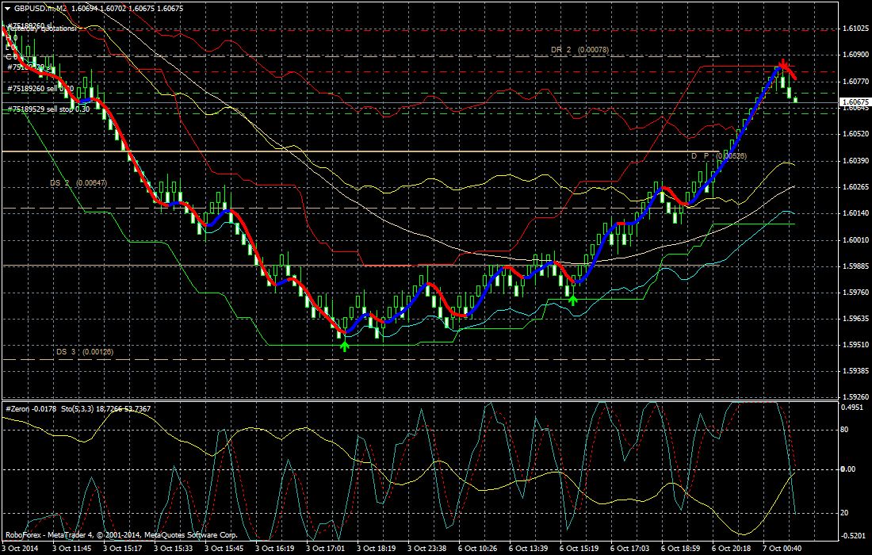Click the 3 Oct 2014 time axis label
The image size is (872, 555).
pyautogui.click(x=20, y=549)
